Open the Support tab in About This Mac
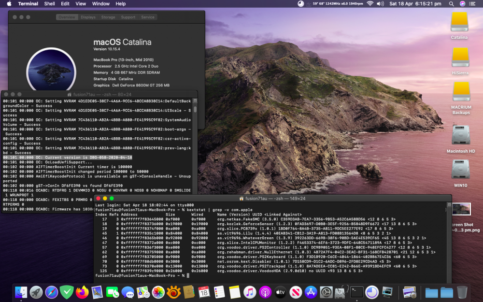Viewport: 483px width, 302px height. [x=128, y=17]
